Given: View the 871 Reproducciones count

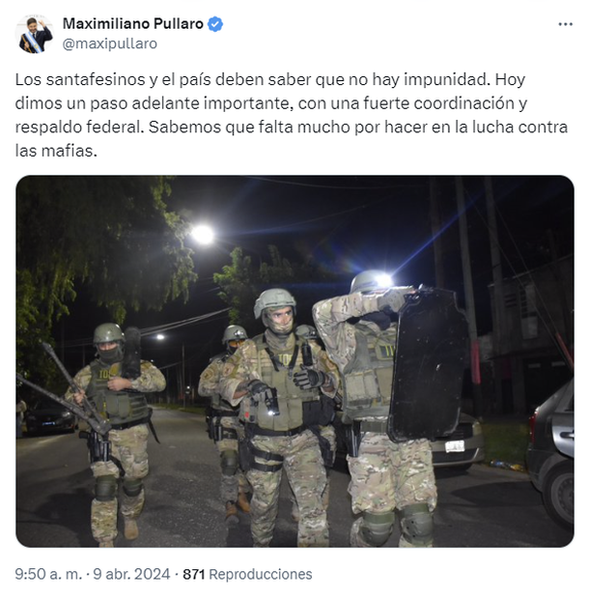Looking at the screenshot, I should point(247,574).
